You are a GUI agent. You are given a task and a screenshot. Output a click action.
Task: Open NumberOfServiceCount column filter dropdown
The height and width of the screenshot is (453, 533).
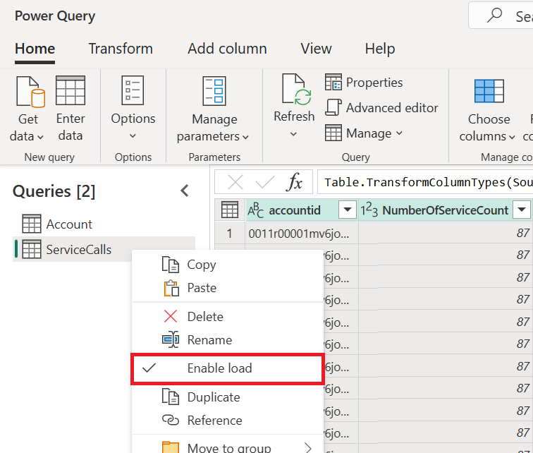522,210
